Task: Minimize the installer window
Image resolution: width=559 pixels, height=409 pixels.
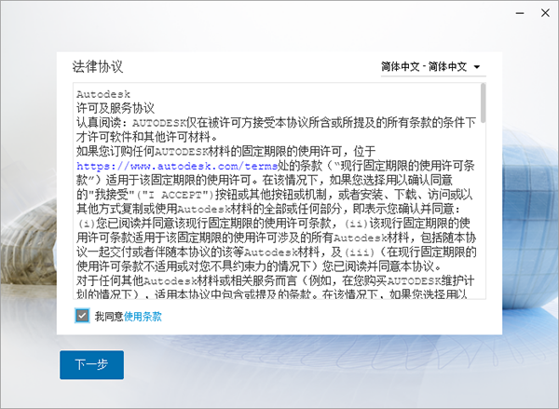Action: (x=520, y=13)
